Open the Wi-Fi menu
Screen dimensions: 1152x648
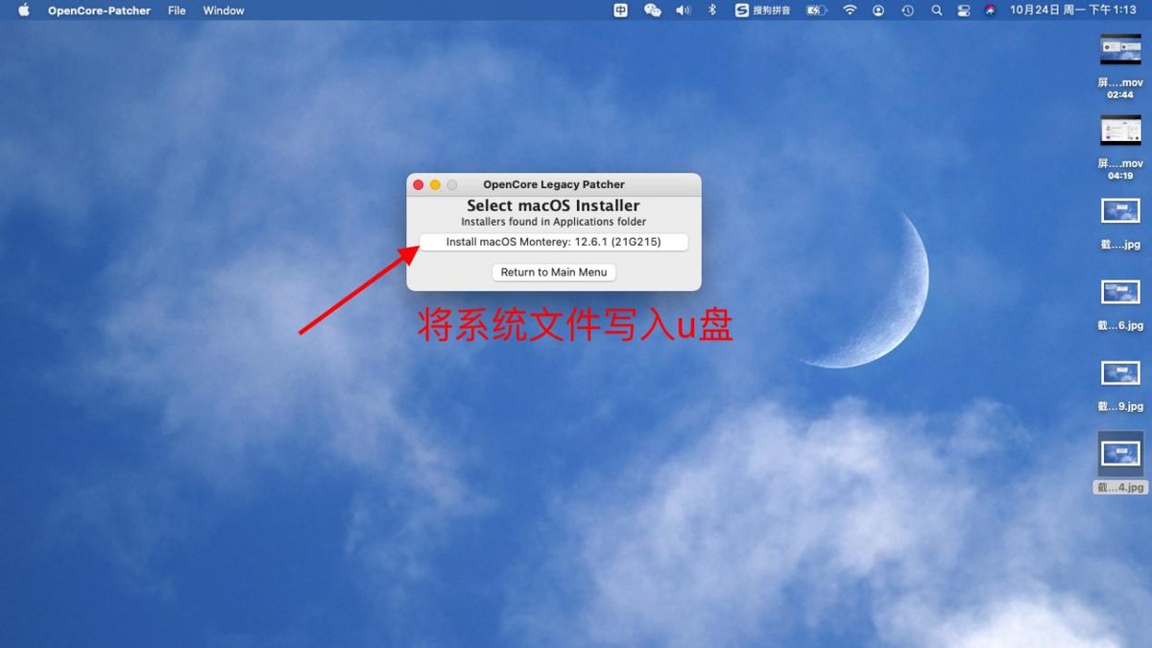click(850, 11)
